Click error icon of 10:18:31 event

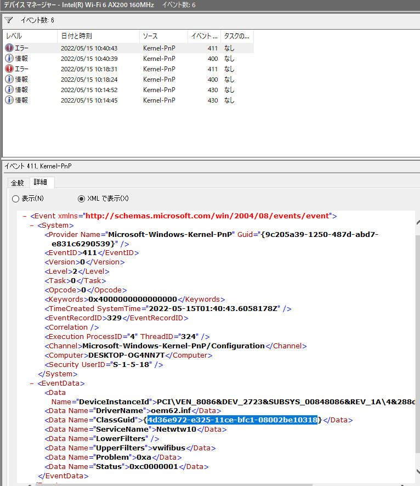click(9, 69)
